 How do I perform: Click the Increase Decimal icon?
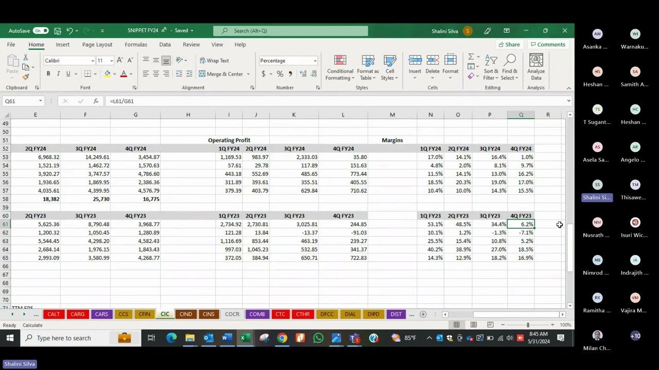point(304,74)
